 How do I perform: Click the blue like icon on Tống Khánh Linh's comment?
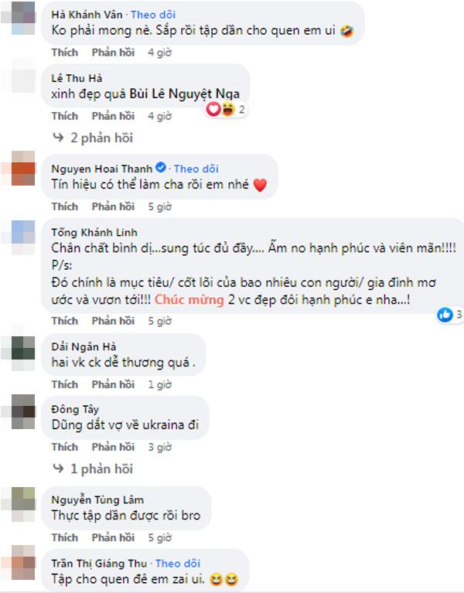(x=445, y=315)
